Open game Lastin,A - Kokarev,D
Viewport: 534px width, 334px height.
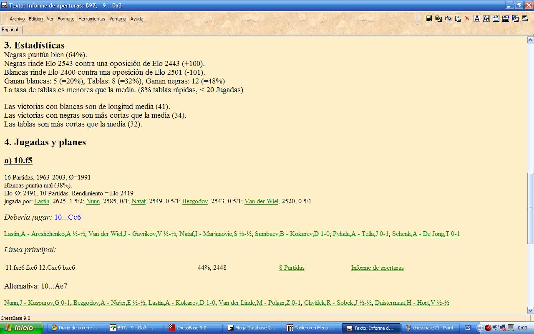(x=182, y=303)
